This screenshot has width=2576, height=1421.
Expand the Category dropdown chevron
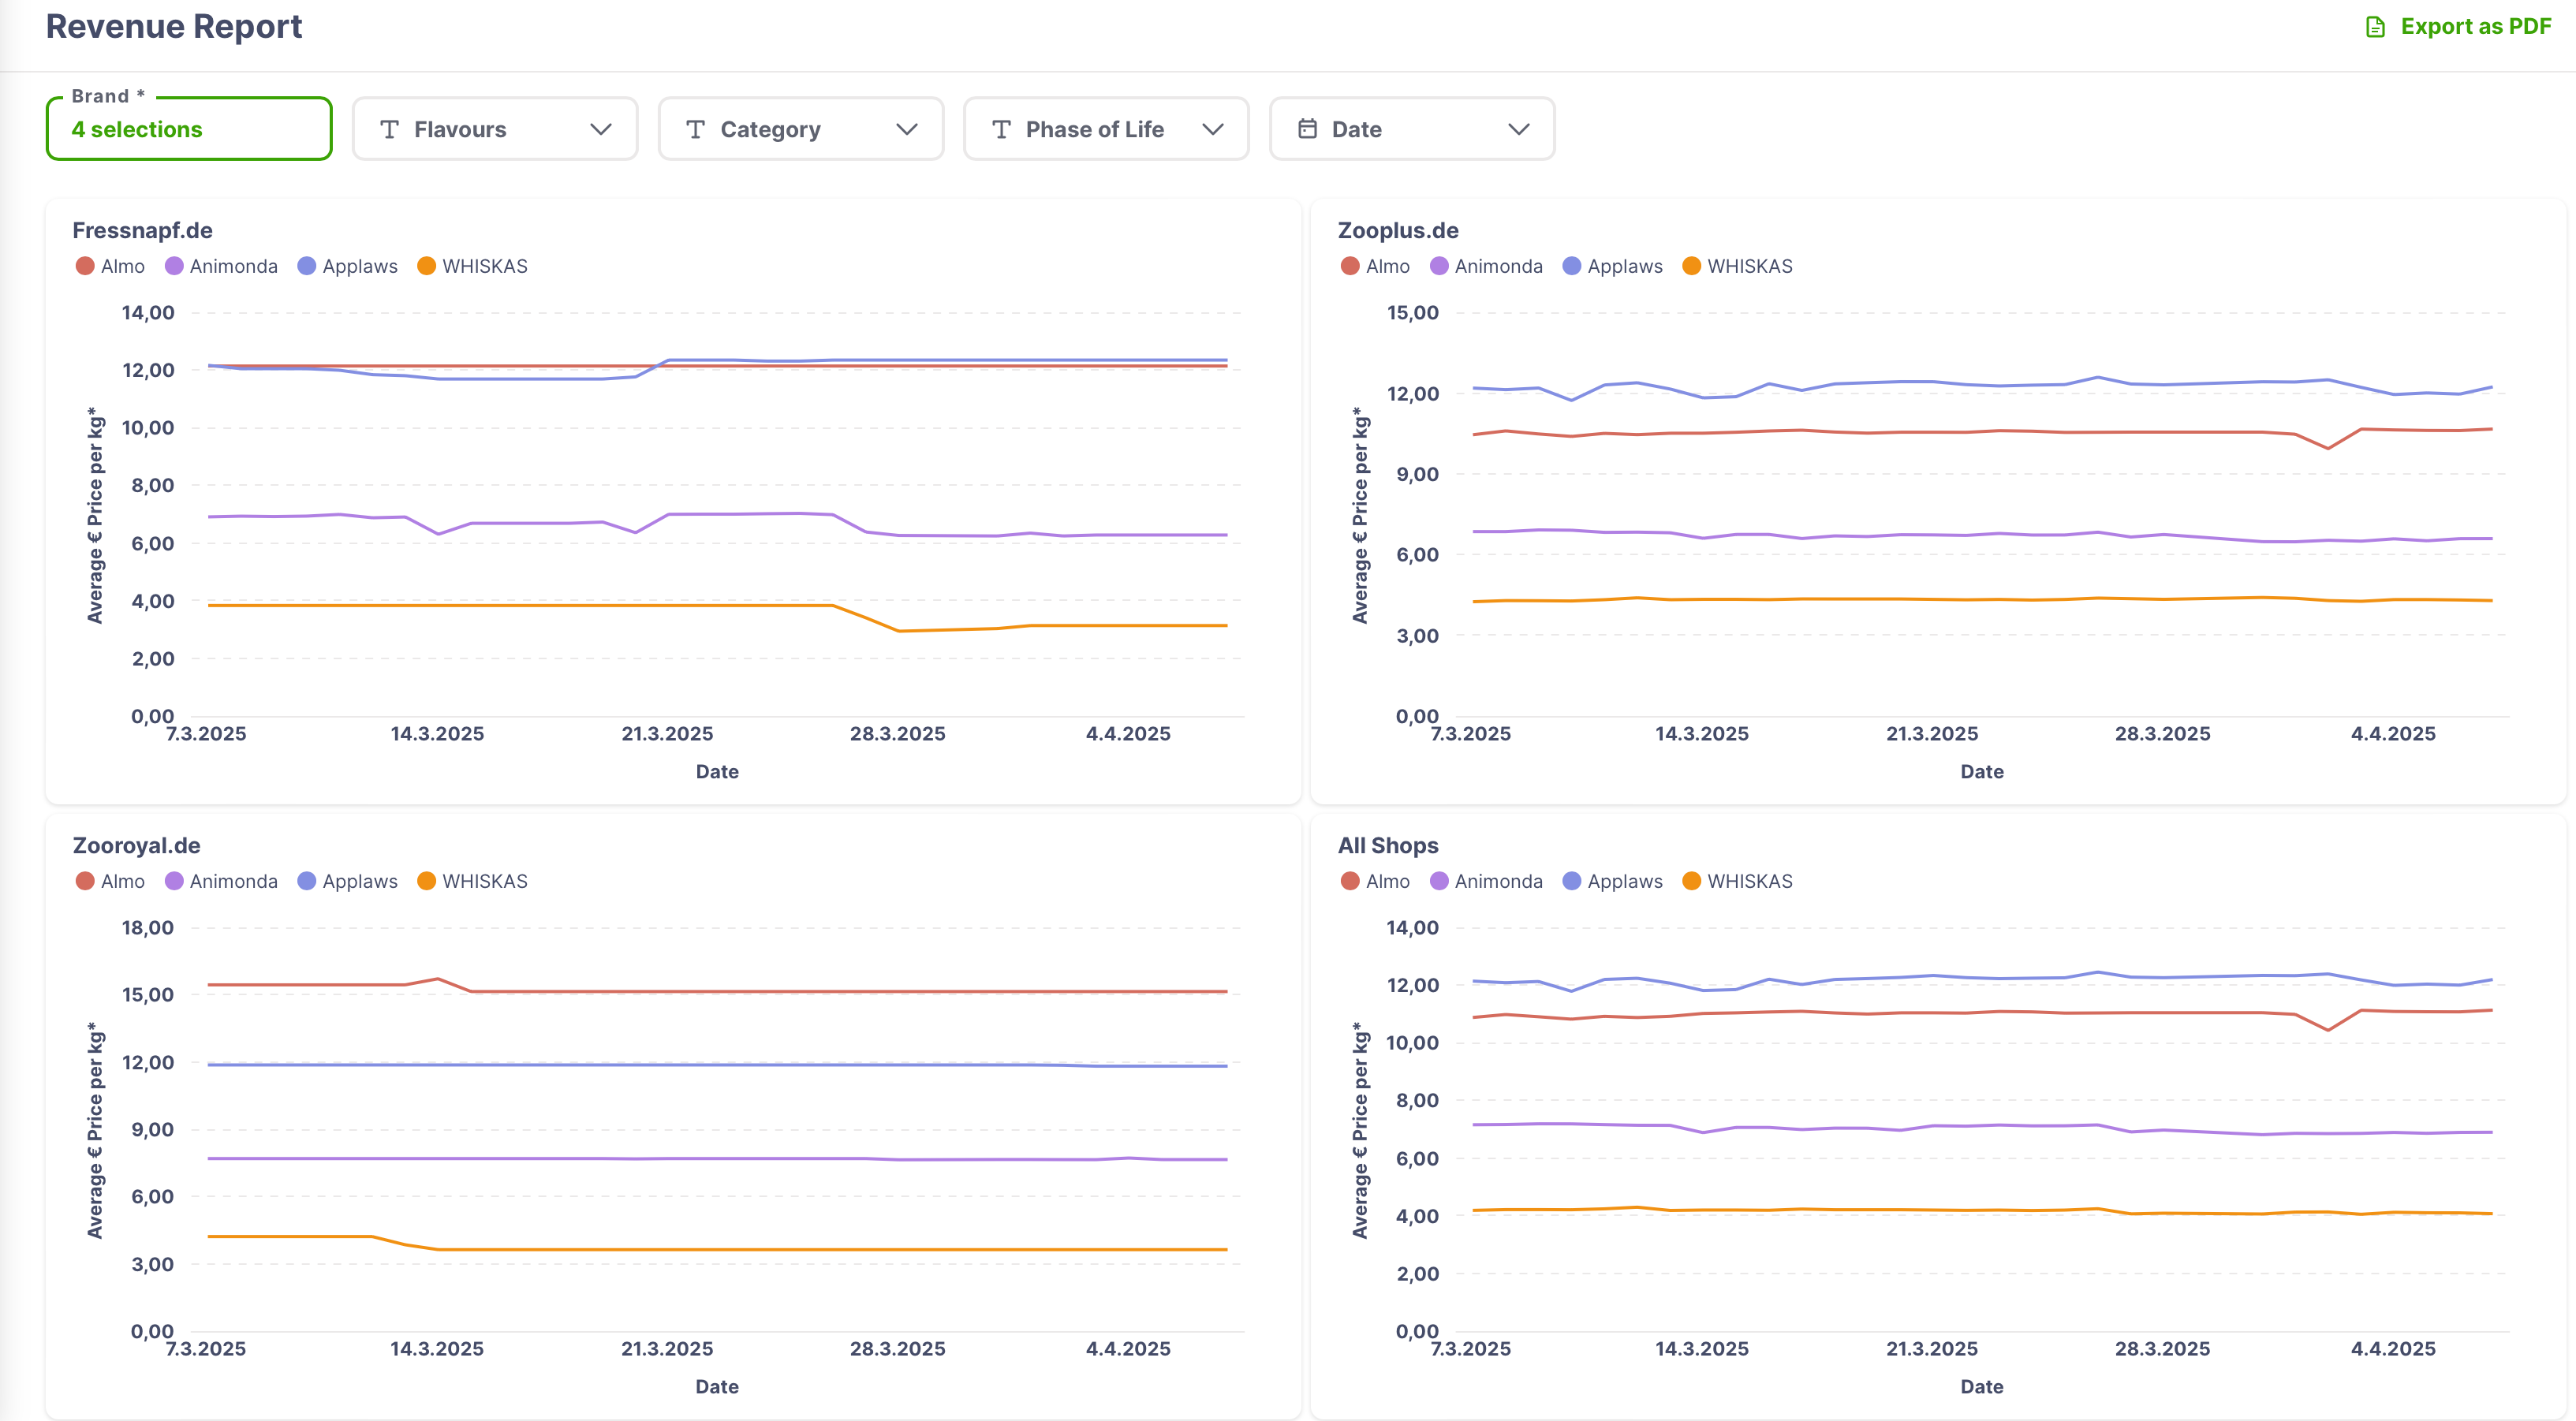[x=907, y=129]
